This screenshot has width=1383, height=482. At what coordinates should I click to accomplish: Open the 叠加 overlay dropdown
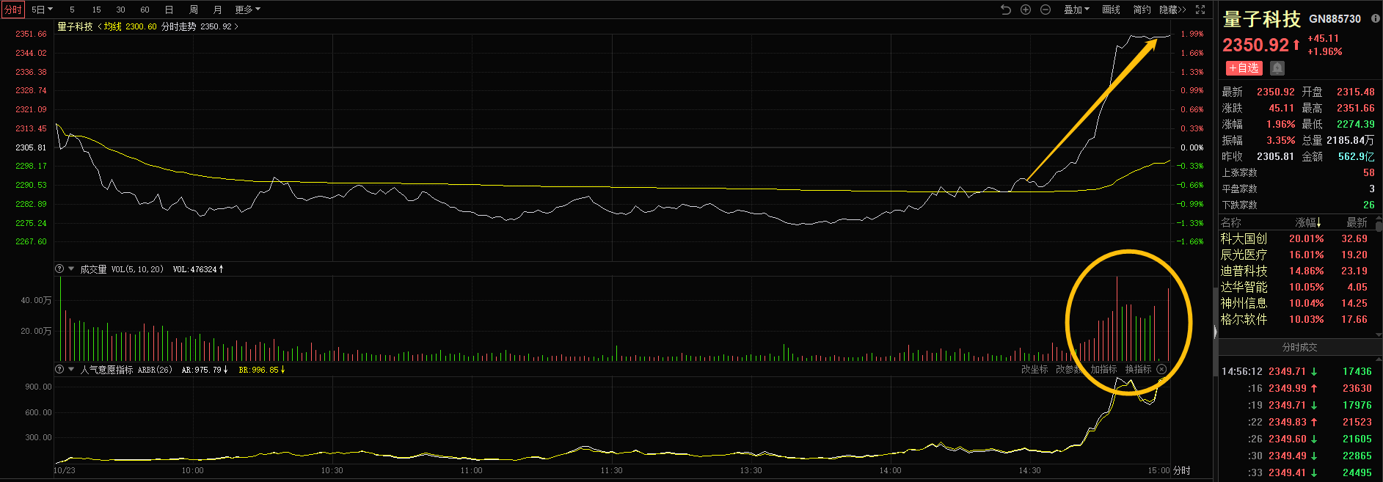[1076, 10]
